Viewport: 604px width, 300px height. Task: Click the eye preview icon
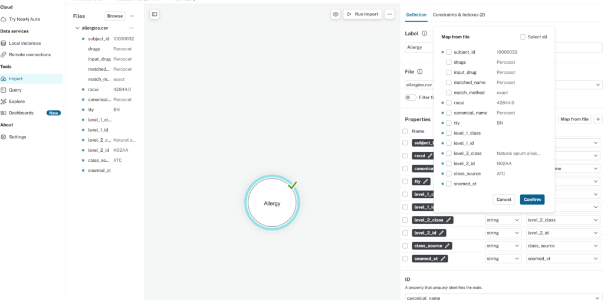[x=335, y=14]
